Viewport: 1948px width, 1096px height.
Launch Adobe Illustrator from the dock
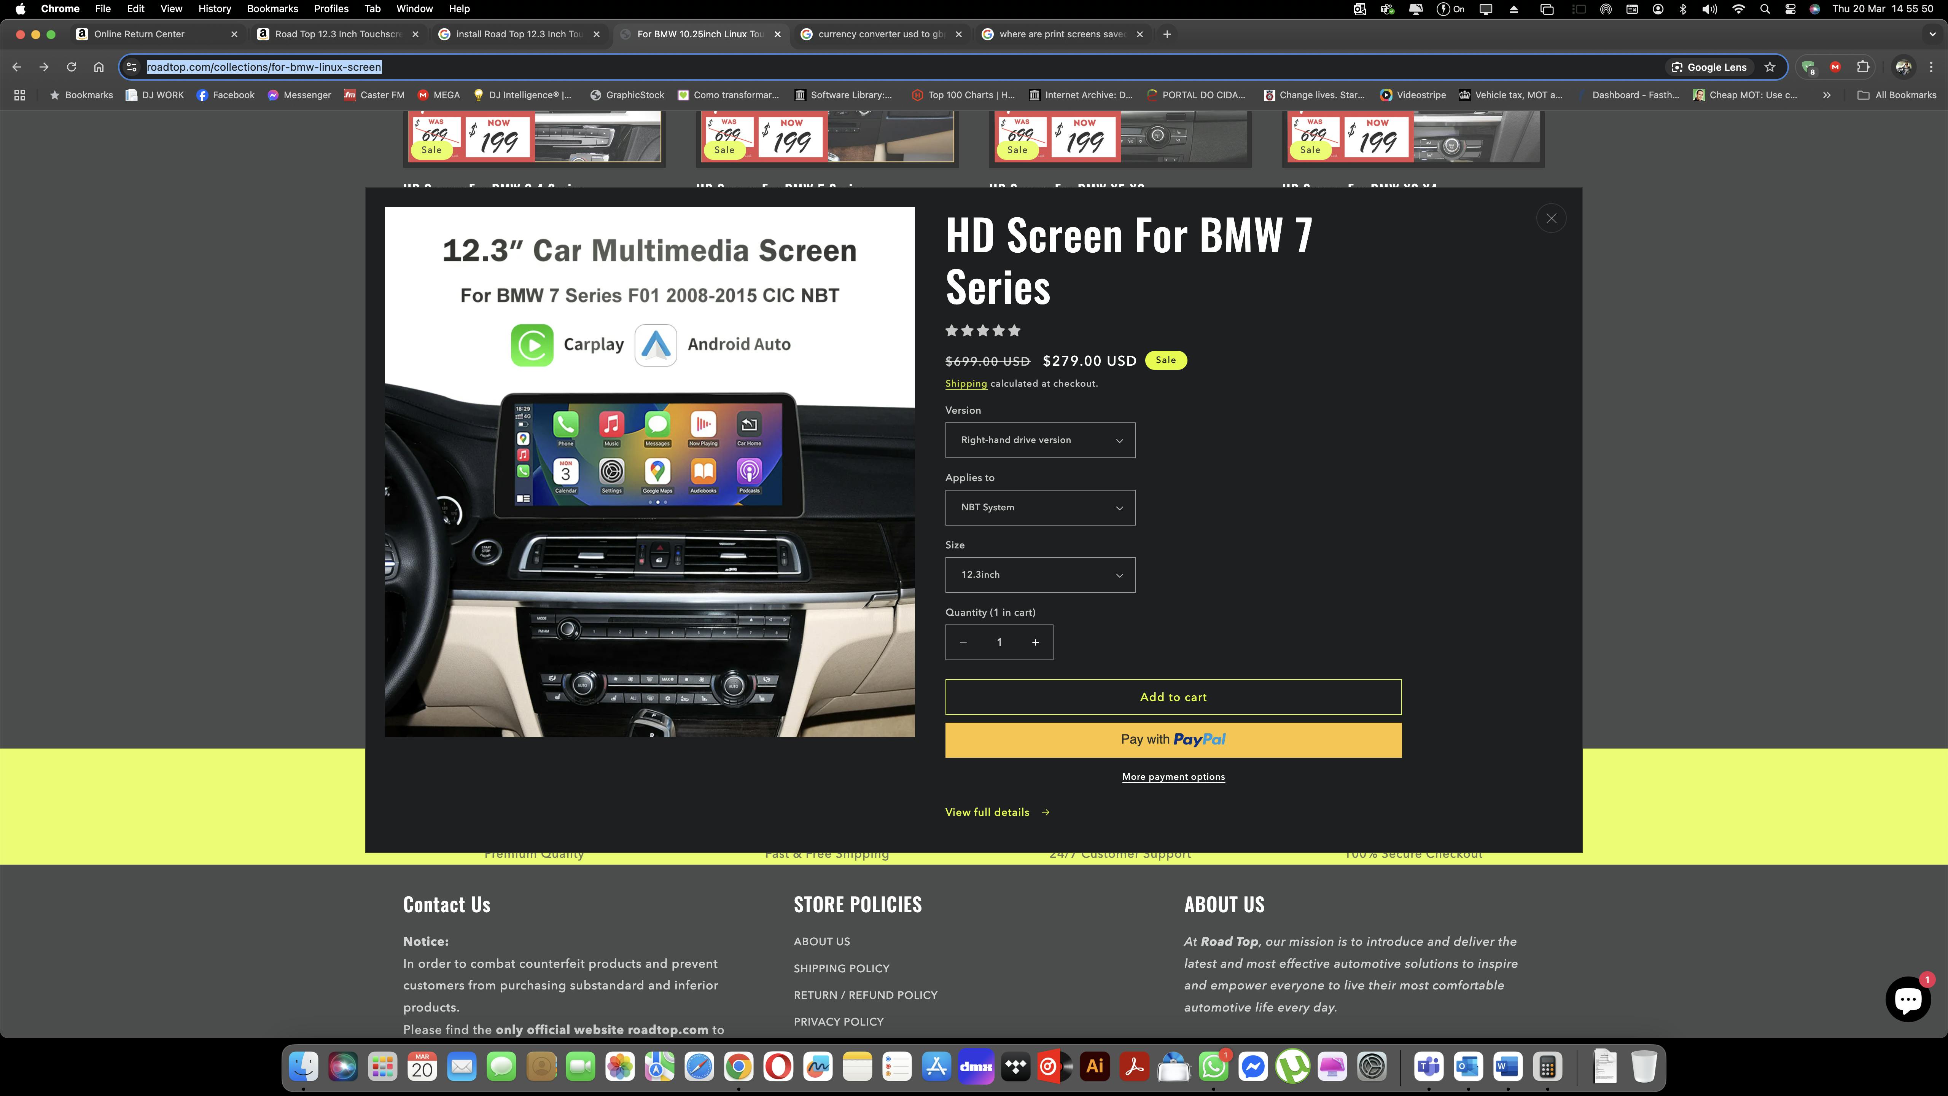pos(1094,1067)
